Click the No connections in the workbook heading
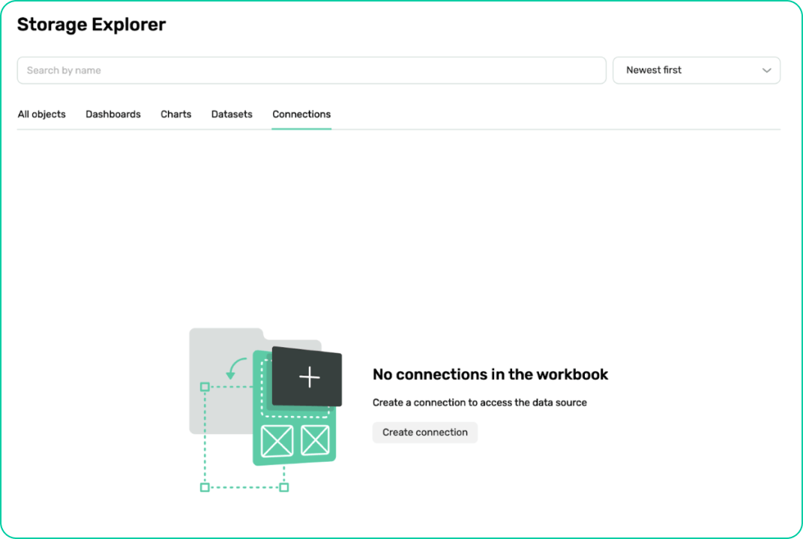This screenshot has width=803, height=539. [x=490, y=375]
